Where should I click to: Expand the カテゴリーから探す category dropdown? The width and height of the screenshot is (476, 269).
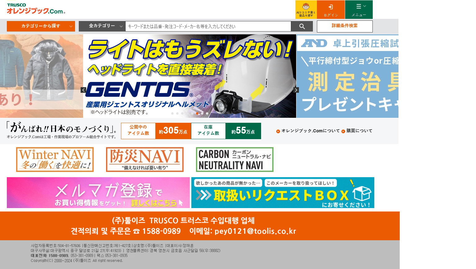[x=41, y=26]
